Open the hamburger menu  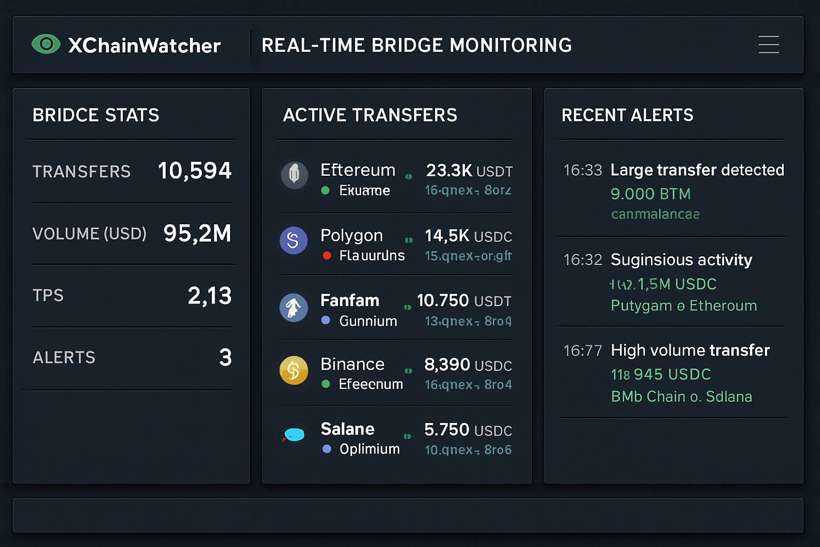(769, 45)
